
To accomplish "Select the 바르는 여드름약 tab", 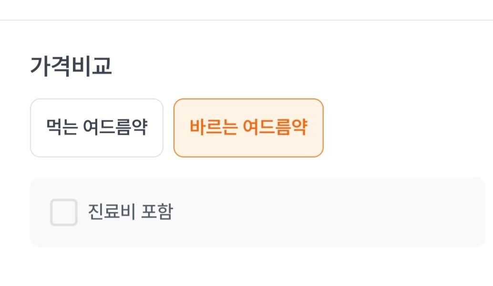I will click(248, 128).
